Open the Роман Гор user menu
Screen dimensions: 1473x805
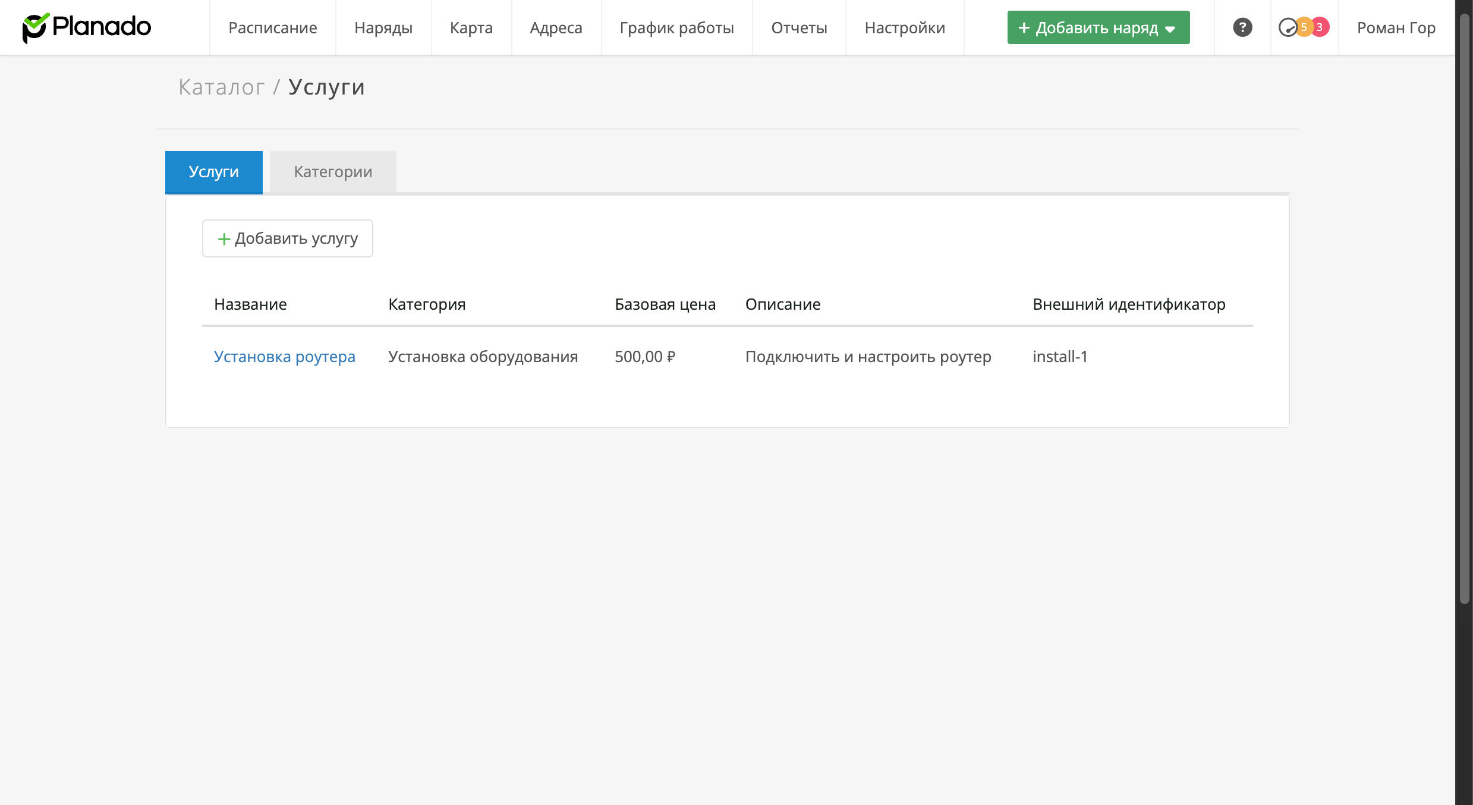coord(1396,27)
